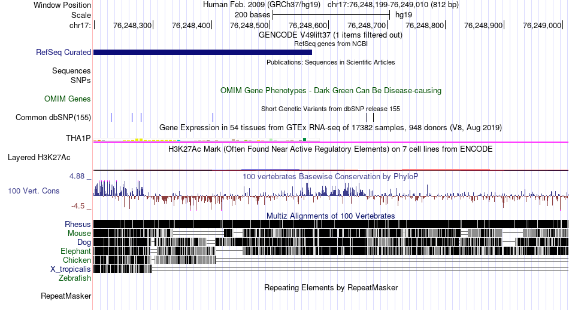Viewport: 569px width, 310px height.
Task: Click the Rhesus alignment row
Action: pyautogui.click(x=331, y=224)
